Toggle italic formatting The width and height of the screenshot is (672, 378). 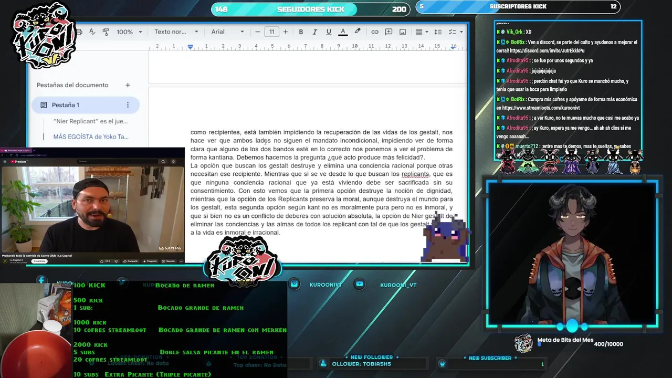[314, 32]
